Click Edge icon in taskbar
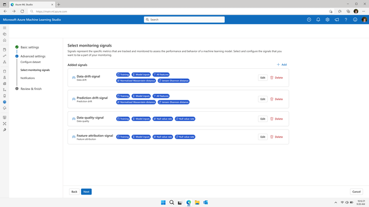Screen dimensions: 369x207 click(x=189, y=202)
